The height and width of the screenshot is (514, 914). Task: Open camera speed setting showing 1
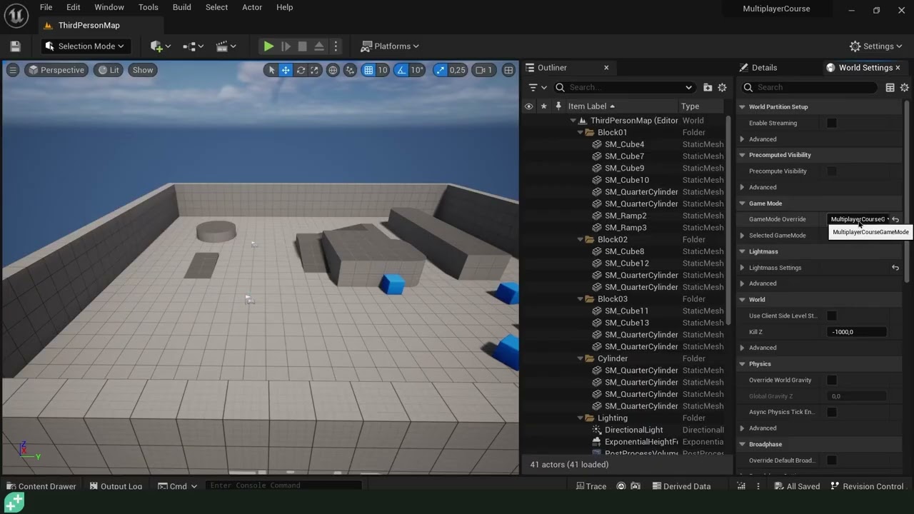[485, 70]
